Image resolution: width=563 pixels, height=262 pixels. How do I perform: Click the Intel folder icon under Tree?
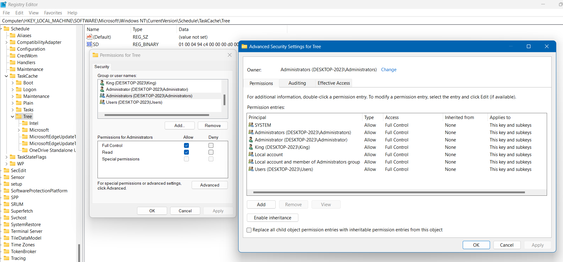click(x=25, y=123)
